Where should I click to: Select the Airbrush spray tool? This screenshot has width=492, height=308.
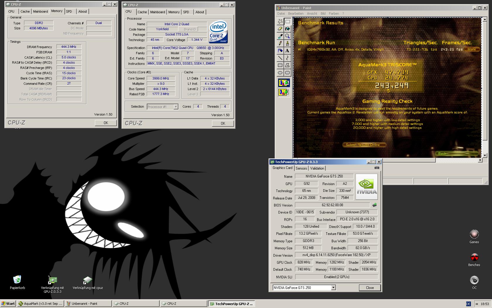click(280, 51)
